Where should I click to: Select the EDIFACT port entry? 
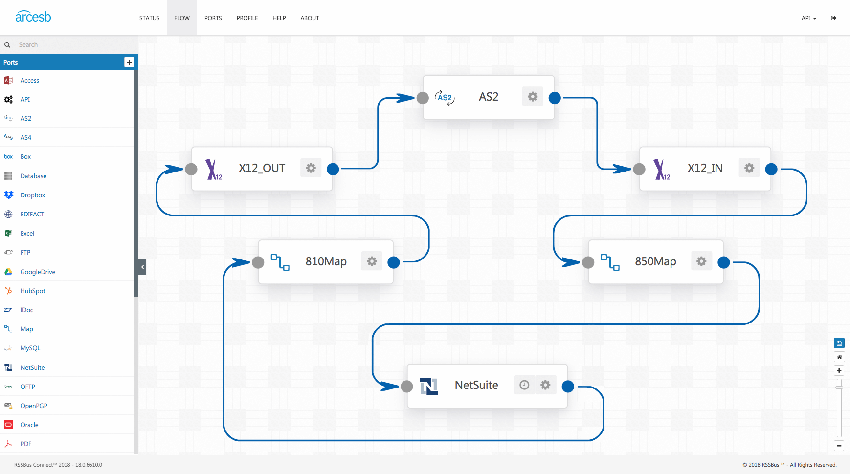(67, 214)
